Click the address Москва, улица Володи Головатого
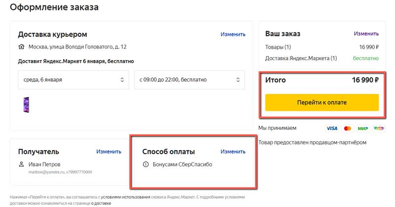The height and width of the screenshot is (207, 395). click(78, 47)
